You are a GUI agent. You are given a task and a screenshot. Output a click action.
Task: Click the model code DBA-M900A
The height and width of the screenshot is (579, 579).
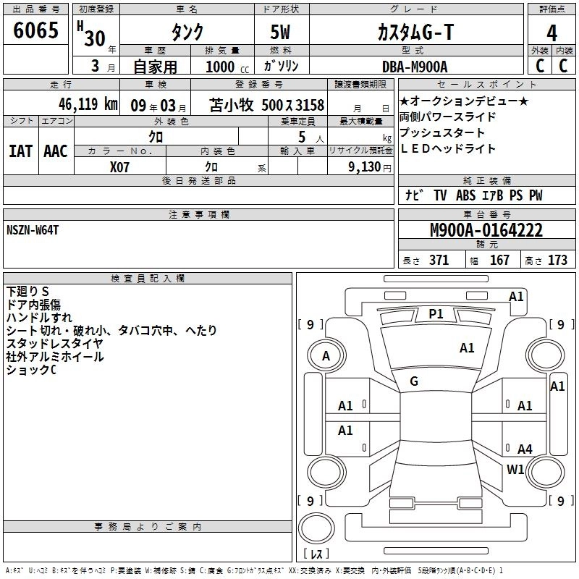[415, 67]
